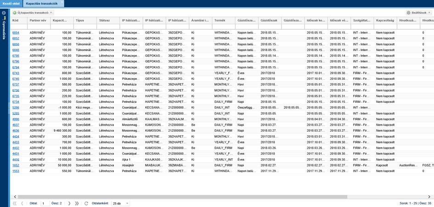
Task: Open the Oldalanként 25 db dropdown
Action: 120,203
